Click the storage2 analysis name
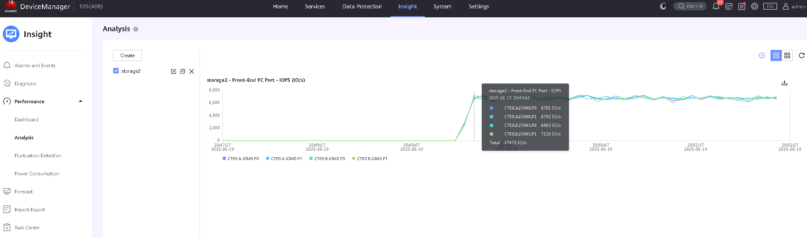 pos(131,71)
